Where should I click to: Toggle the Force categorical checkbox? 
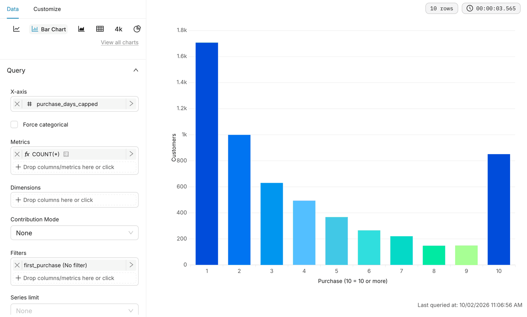(x=14, y=124)
